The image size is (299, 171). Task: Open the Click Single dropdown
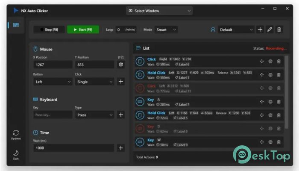click(94, 82)
